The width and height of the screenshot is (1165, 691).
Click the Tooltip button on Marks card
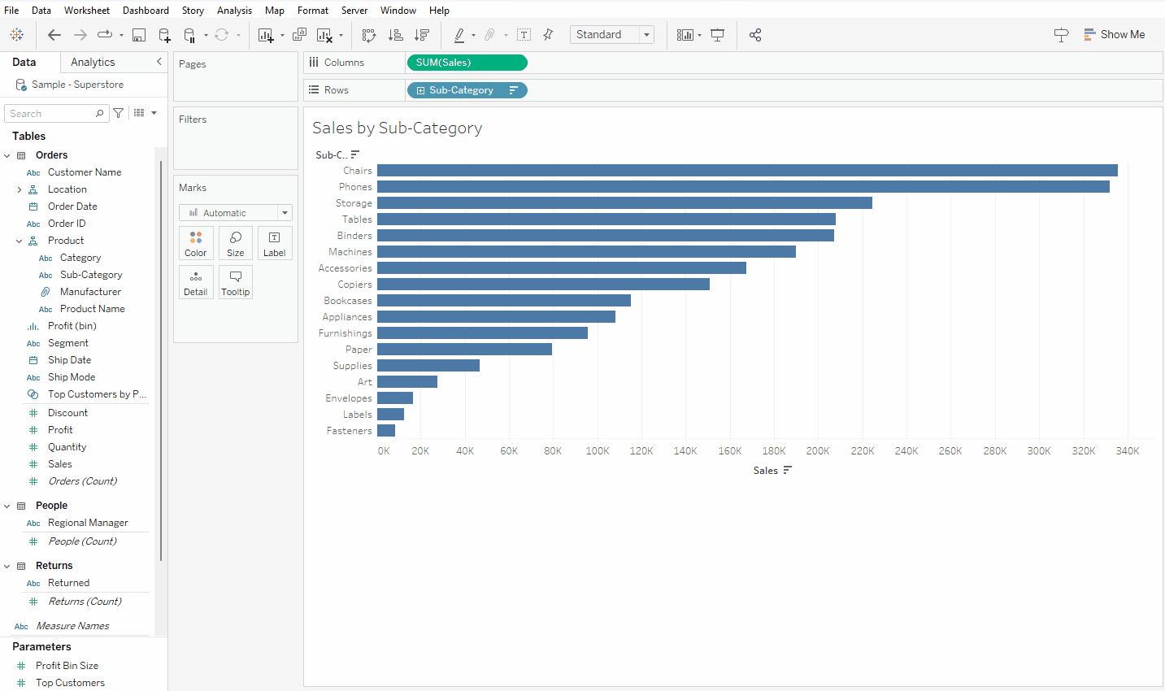coord(236,282)
